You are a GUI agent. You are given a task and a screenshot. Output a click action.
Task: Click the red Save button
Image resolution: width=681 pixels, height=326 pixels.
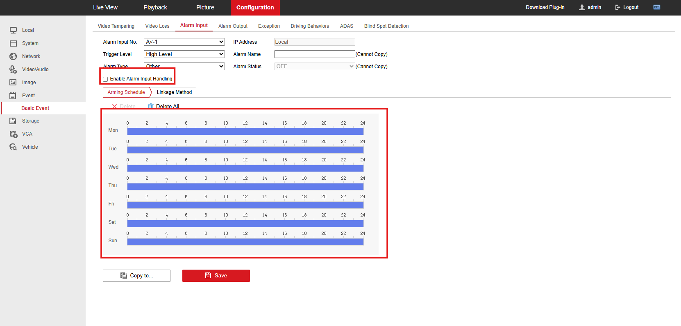click(216, 276)
